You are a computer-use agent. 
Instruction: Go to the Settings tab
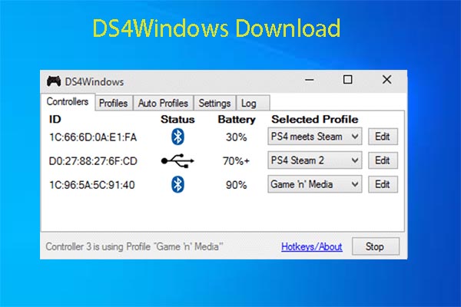click(x=214, y=103)
